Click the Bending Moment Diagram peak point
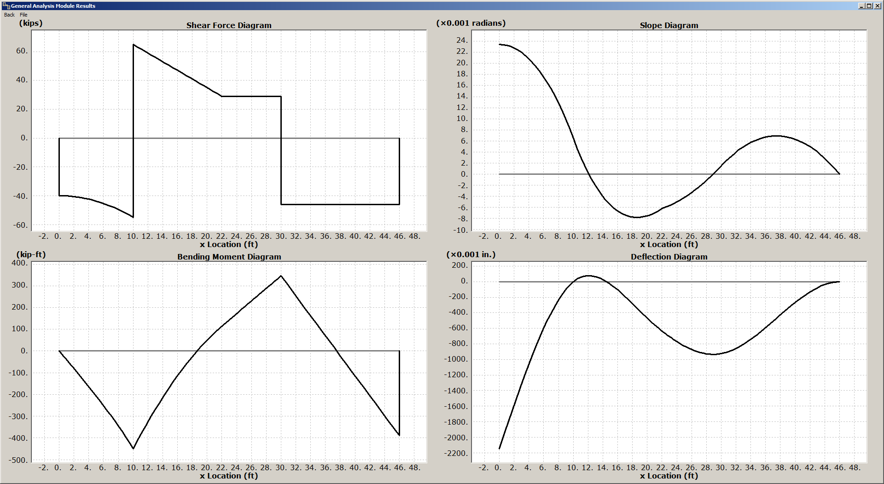This screenshot has height=484, width=884. [281, 276]
